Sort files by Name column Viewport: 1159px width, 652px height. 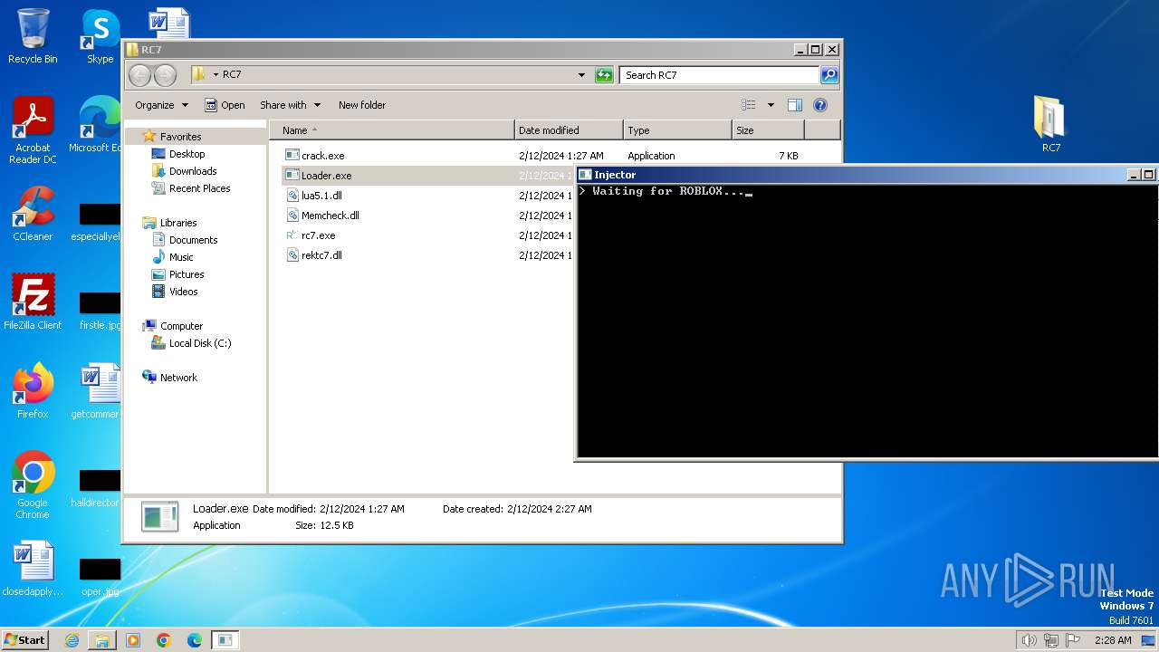coord(391,130)
